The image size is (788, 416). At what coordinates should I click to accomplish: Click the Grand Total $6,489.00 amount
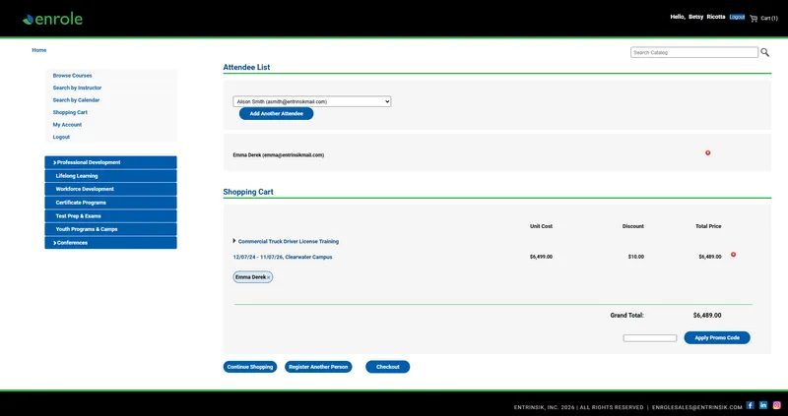pyautogui.click(x=707, y=316)
